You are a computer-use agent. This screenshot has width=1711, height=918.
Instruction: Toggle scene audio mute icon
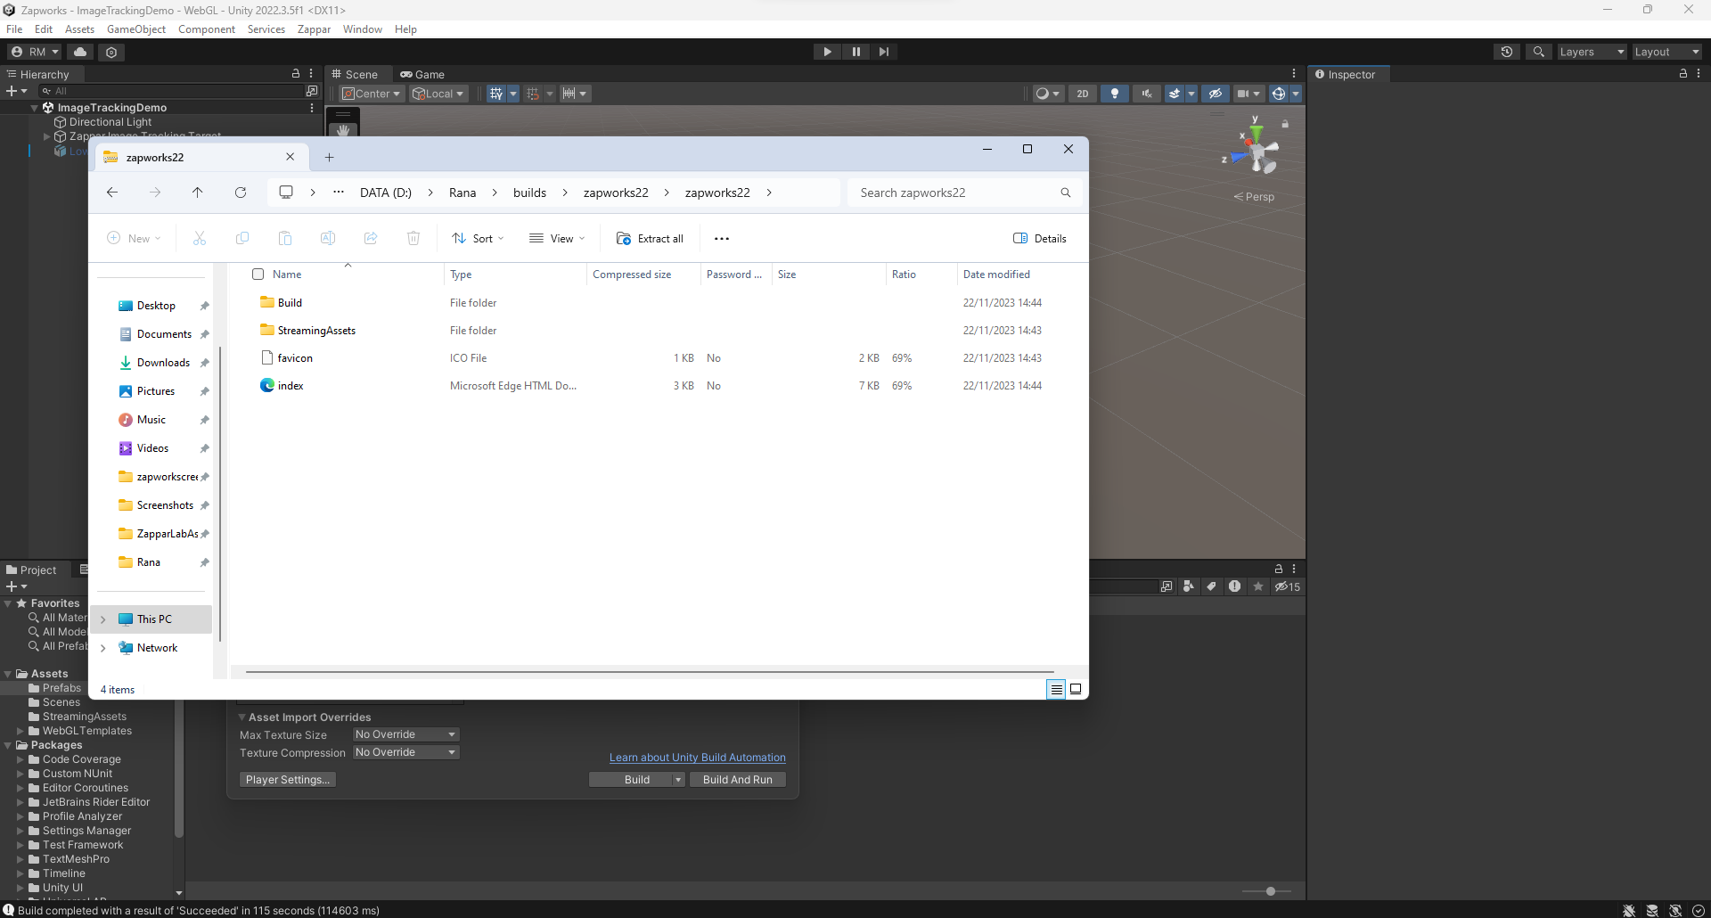(1147, 94)
